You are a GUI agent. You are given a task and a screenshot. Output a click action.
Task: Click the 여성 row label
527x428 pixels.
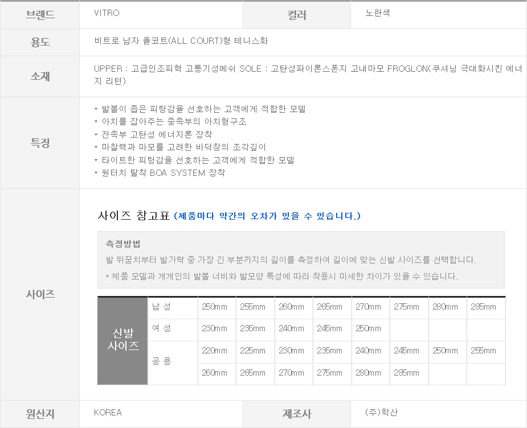coord(161,328)
